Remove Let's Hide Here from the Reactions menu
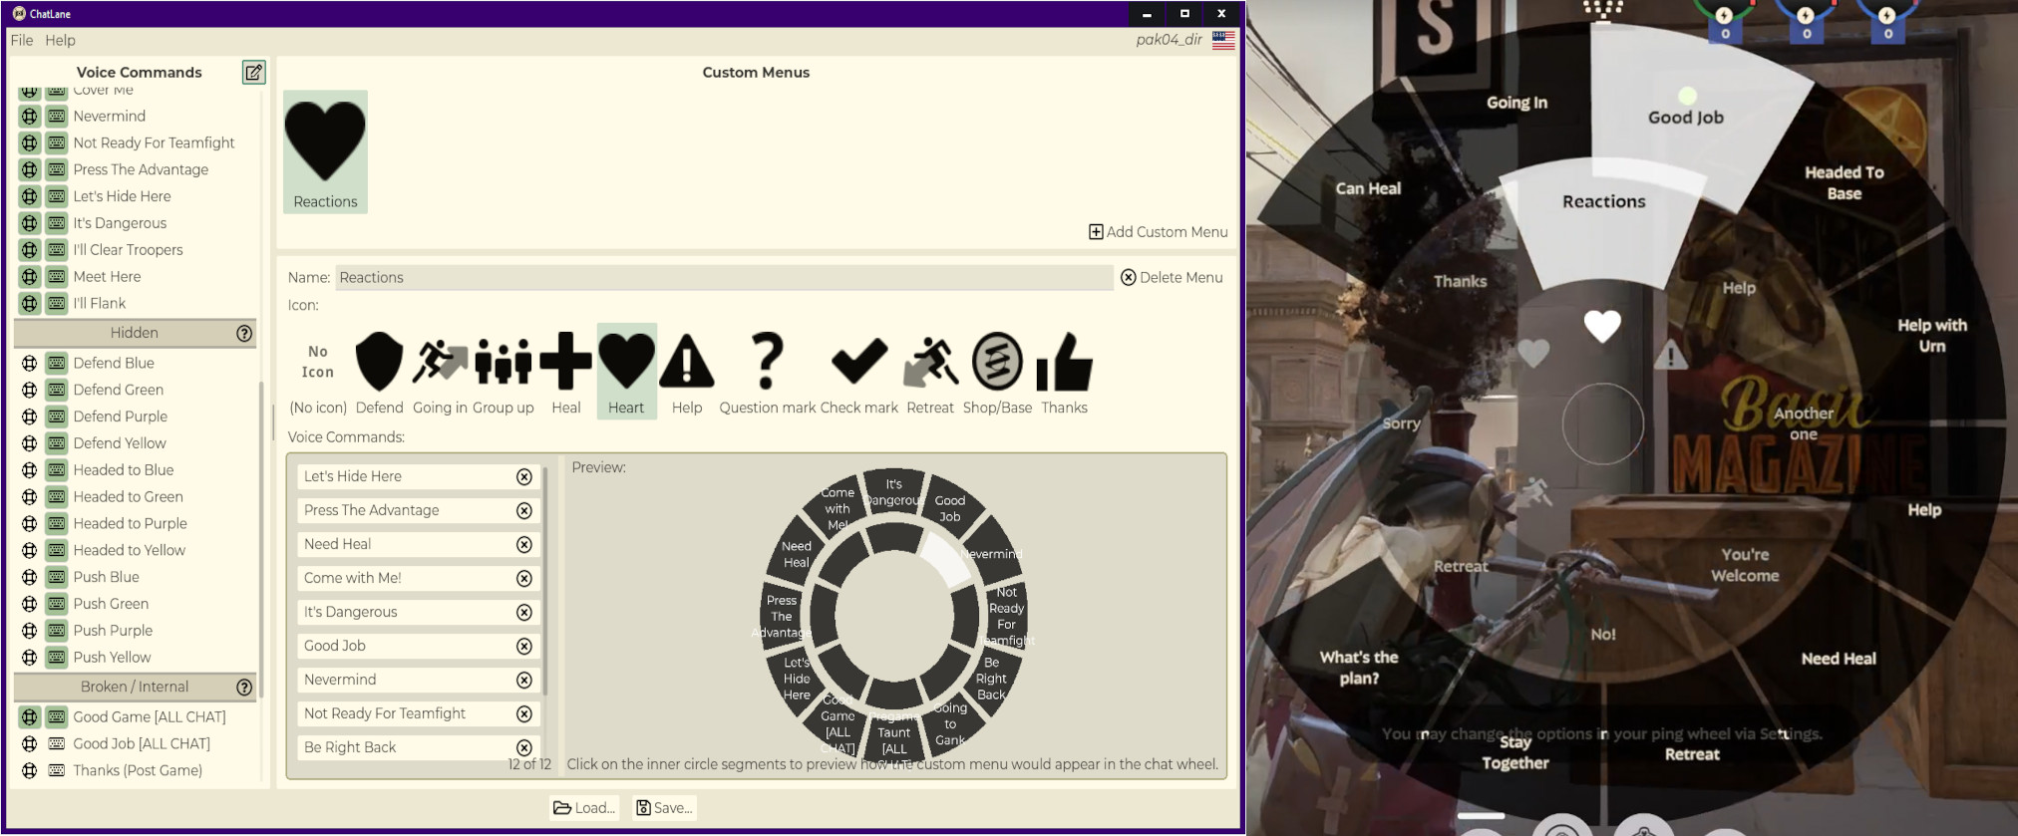Viewport: 2018px width, 836px height. 524,477
